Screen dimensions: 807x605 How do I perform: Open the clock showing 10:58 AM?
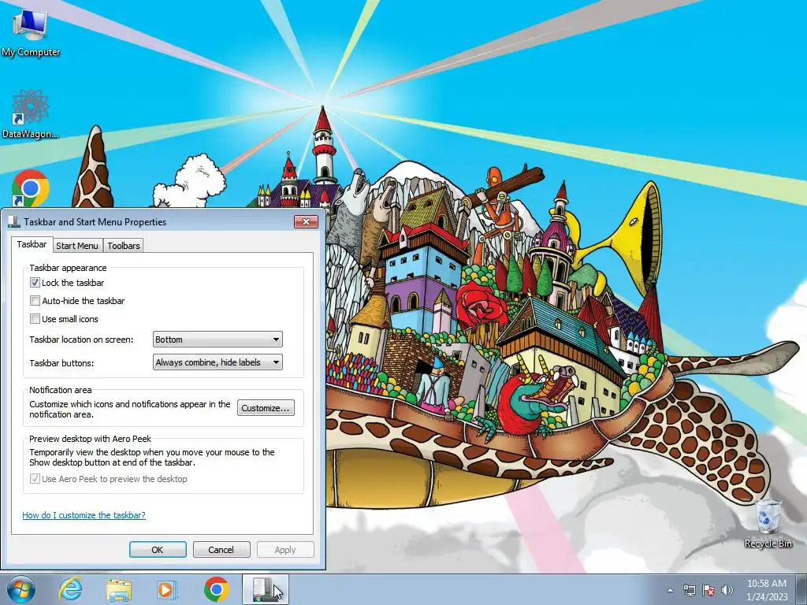[x=767, y=590]
